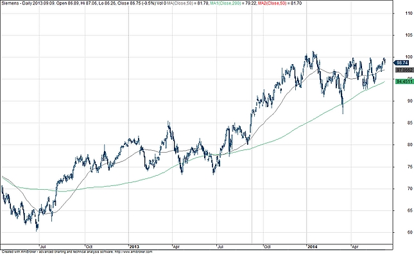Click the 75 price axis label
Viewport: 414px width, 254px height.
[410, 167]
